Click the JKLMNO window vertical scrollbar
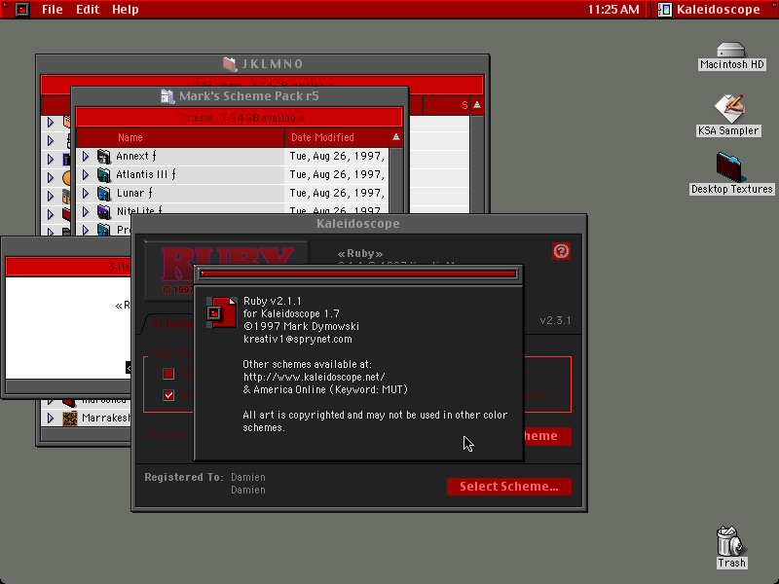Screen dimensions: 779x584 click(x=477, y=164)
